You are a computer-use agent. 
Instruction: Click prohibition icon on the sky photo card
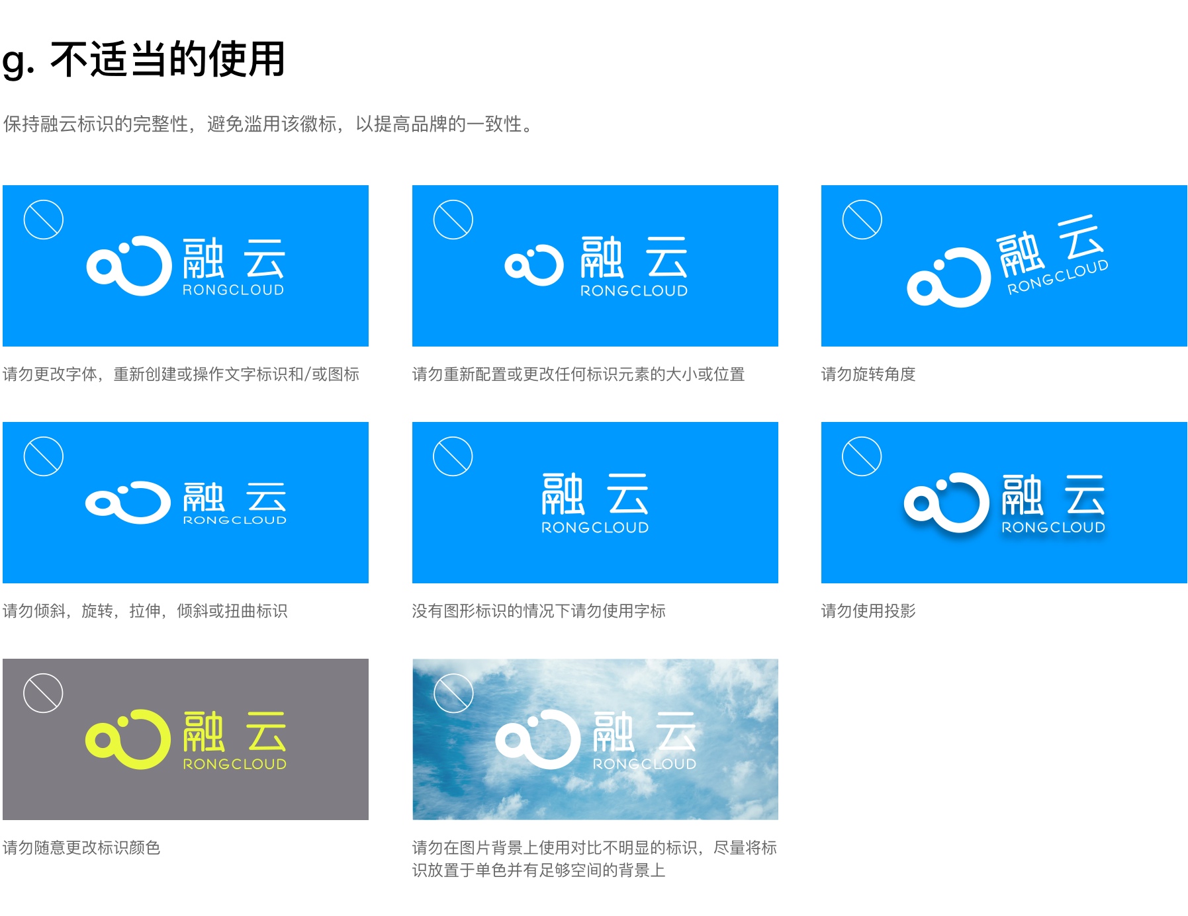[453, 693]
